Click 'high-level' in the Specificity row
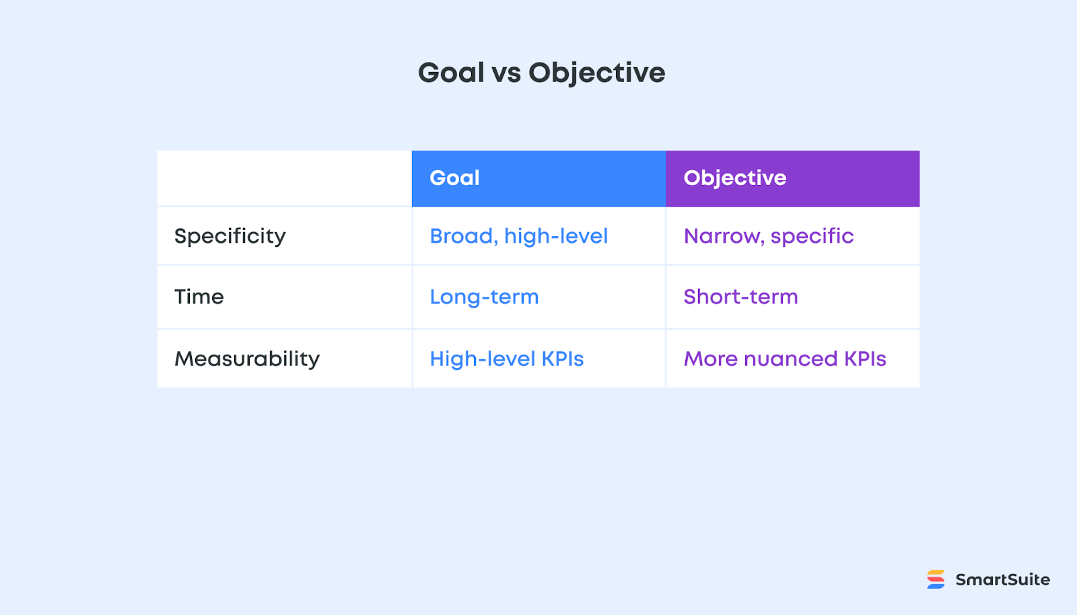 point(556,236)
